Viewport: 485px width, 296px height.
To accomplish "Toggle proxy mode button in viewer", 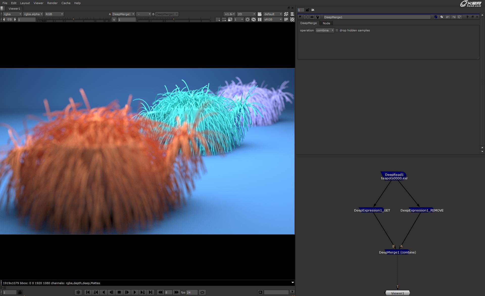I will click(230, 19).
